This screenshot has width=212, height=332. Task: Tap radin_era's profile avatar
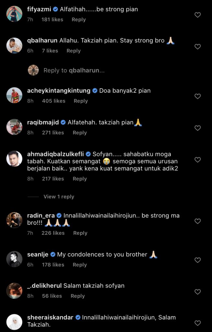(14, 220)
